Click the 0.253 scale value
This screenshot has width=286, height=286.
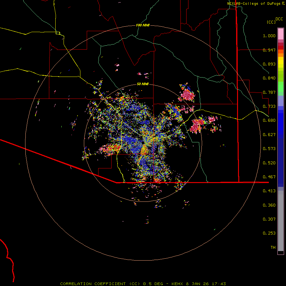pos(269,233)
